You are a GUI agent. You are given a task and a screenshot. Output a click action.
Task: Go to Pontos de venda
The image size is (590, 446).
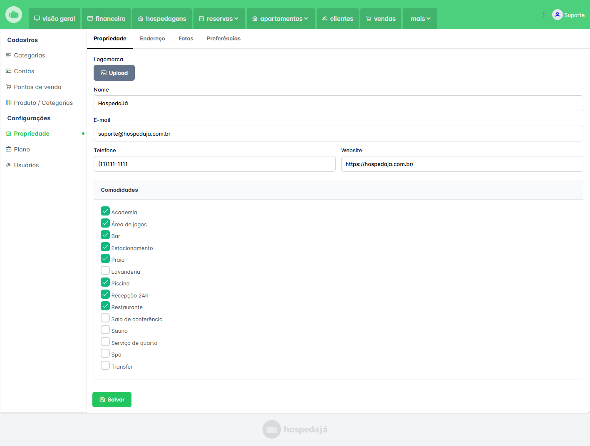[x=37, y=87]
